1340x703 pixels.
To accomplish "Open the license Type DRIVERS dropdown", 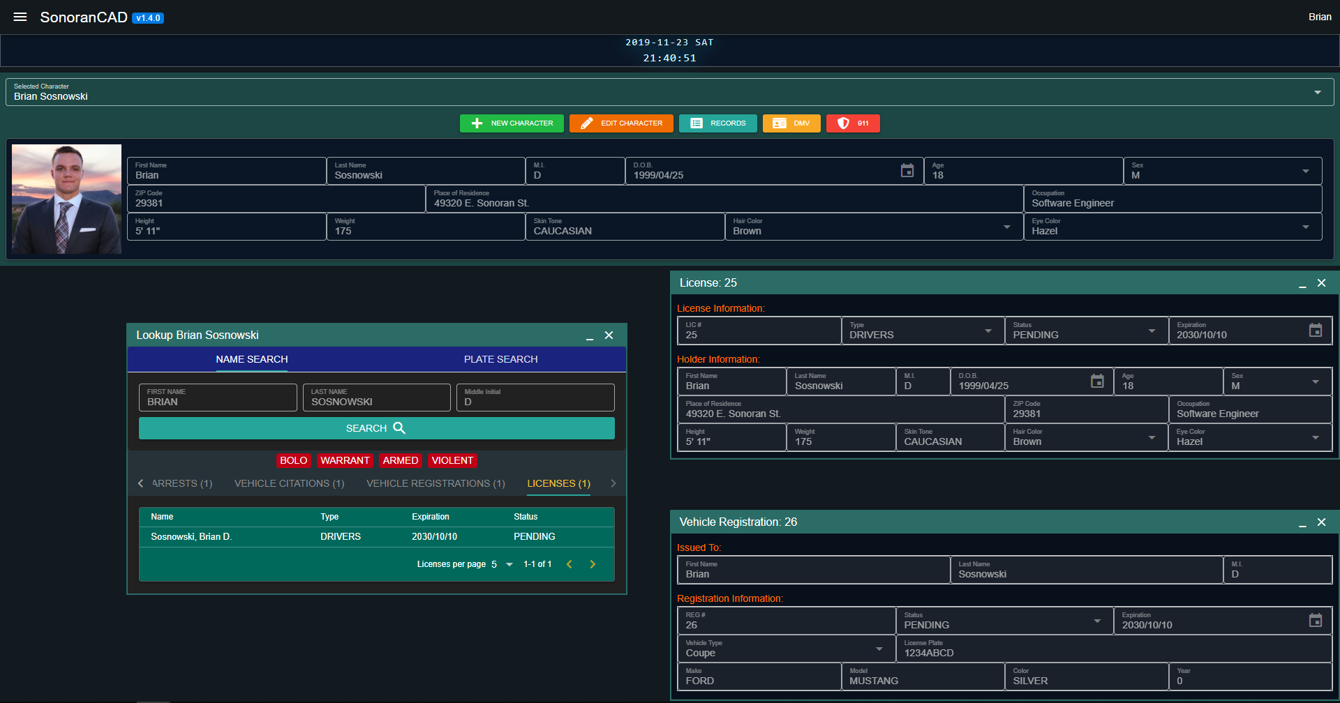I will [x=988, y=331].
